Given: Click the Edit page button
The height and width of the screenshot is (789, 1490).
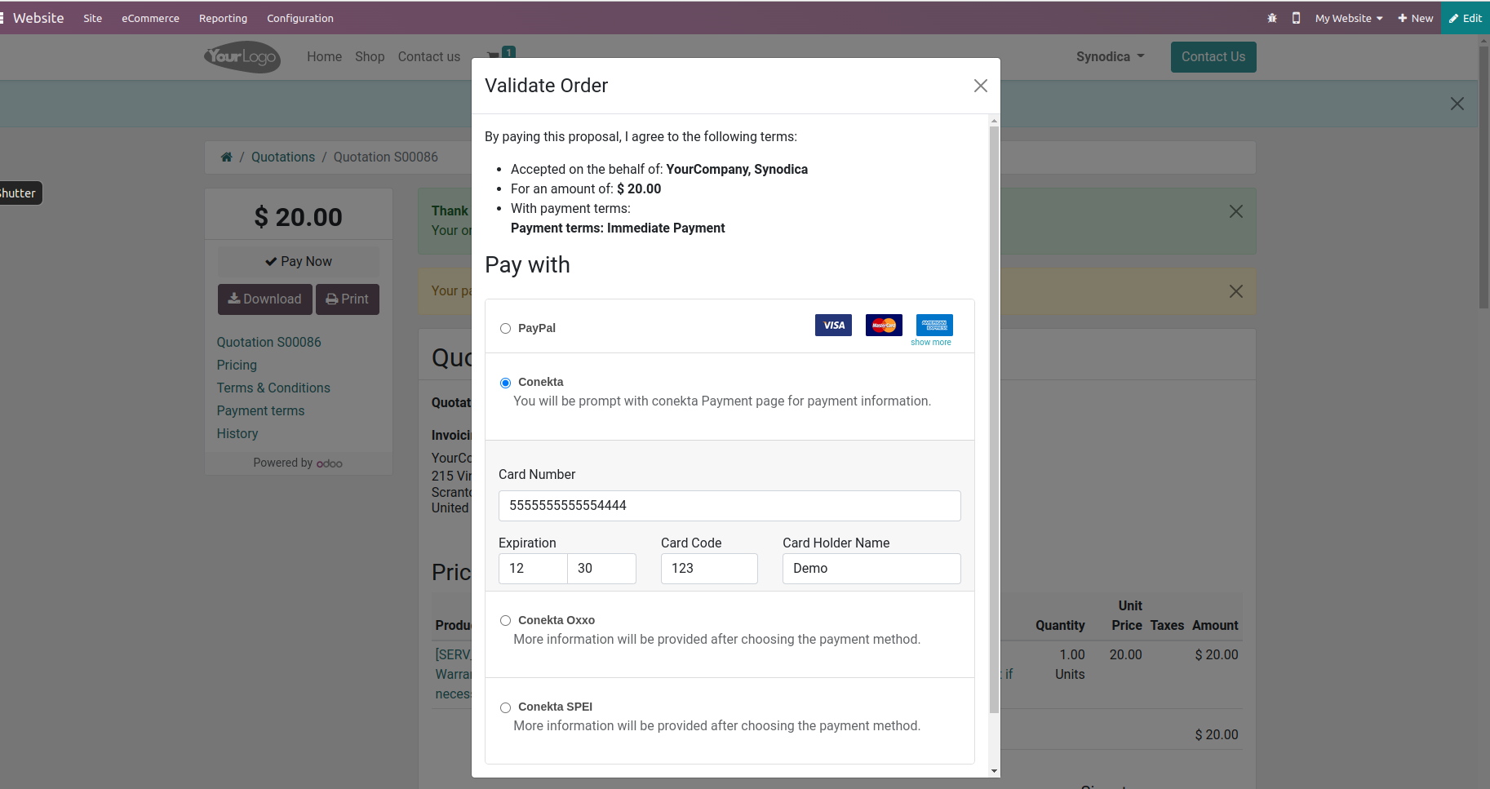Looking at the screenshot, I should point(1466,18).
